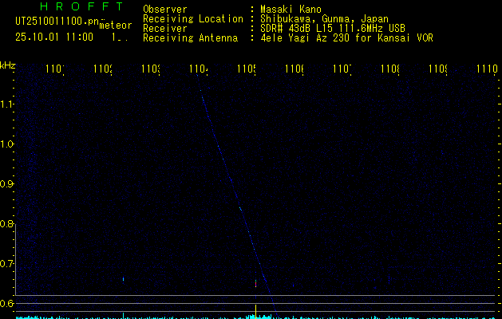This screenshot has width=502, height=319.
Task: Click the red meteor echo burst
Action: [255, 283]
